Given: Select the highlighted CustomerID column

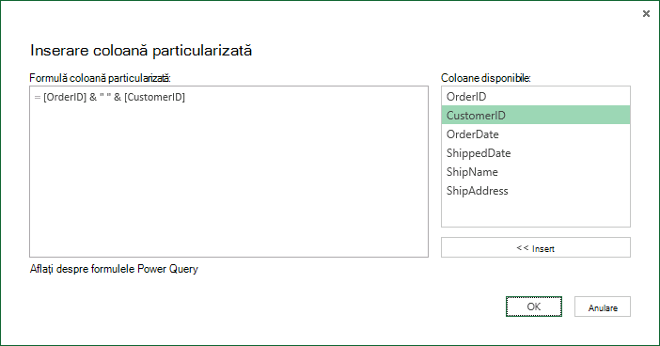Looking at the screenshot, I should click(x=536, y=116).
